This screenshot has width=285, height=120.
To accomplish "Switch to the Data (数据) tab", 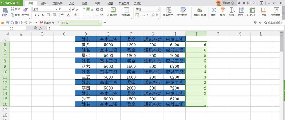I will click(84, 3).
